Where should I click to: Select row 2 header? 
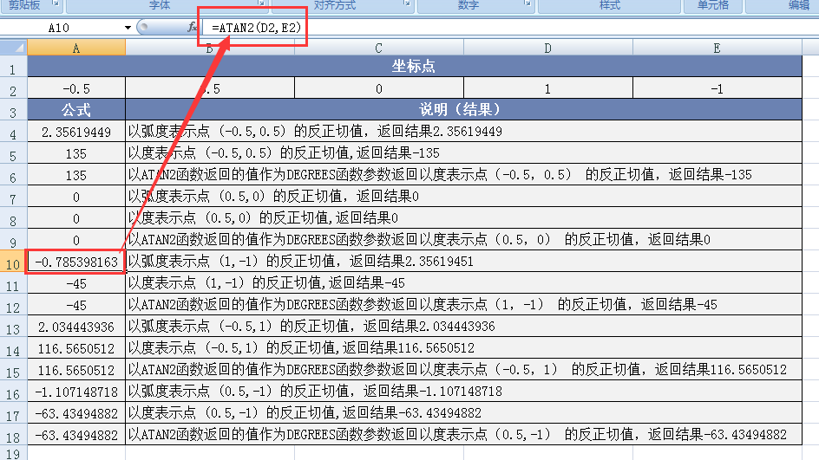coord(13,88)
